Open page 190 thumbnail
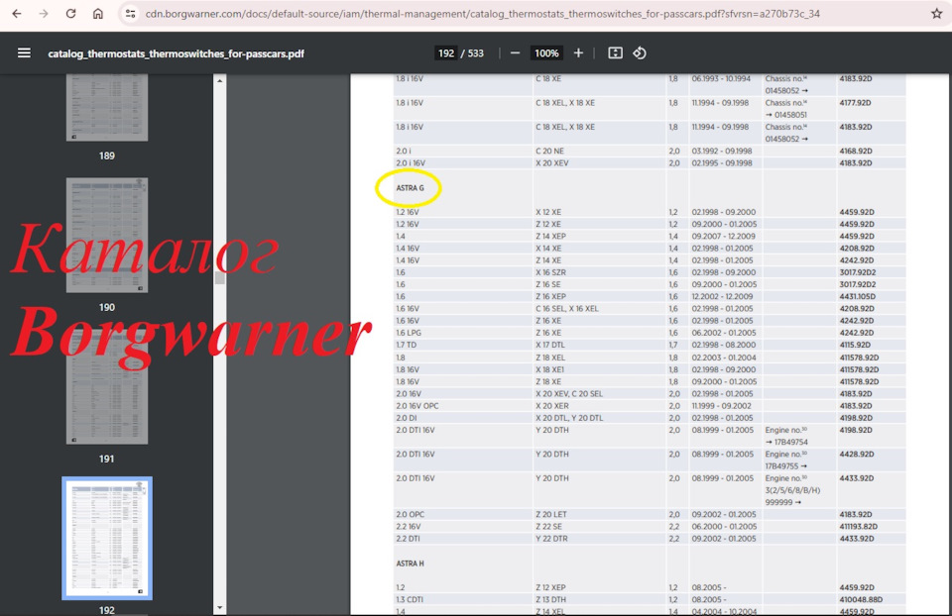The image size is (952, 616). (x=107, y=236)
